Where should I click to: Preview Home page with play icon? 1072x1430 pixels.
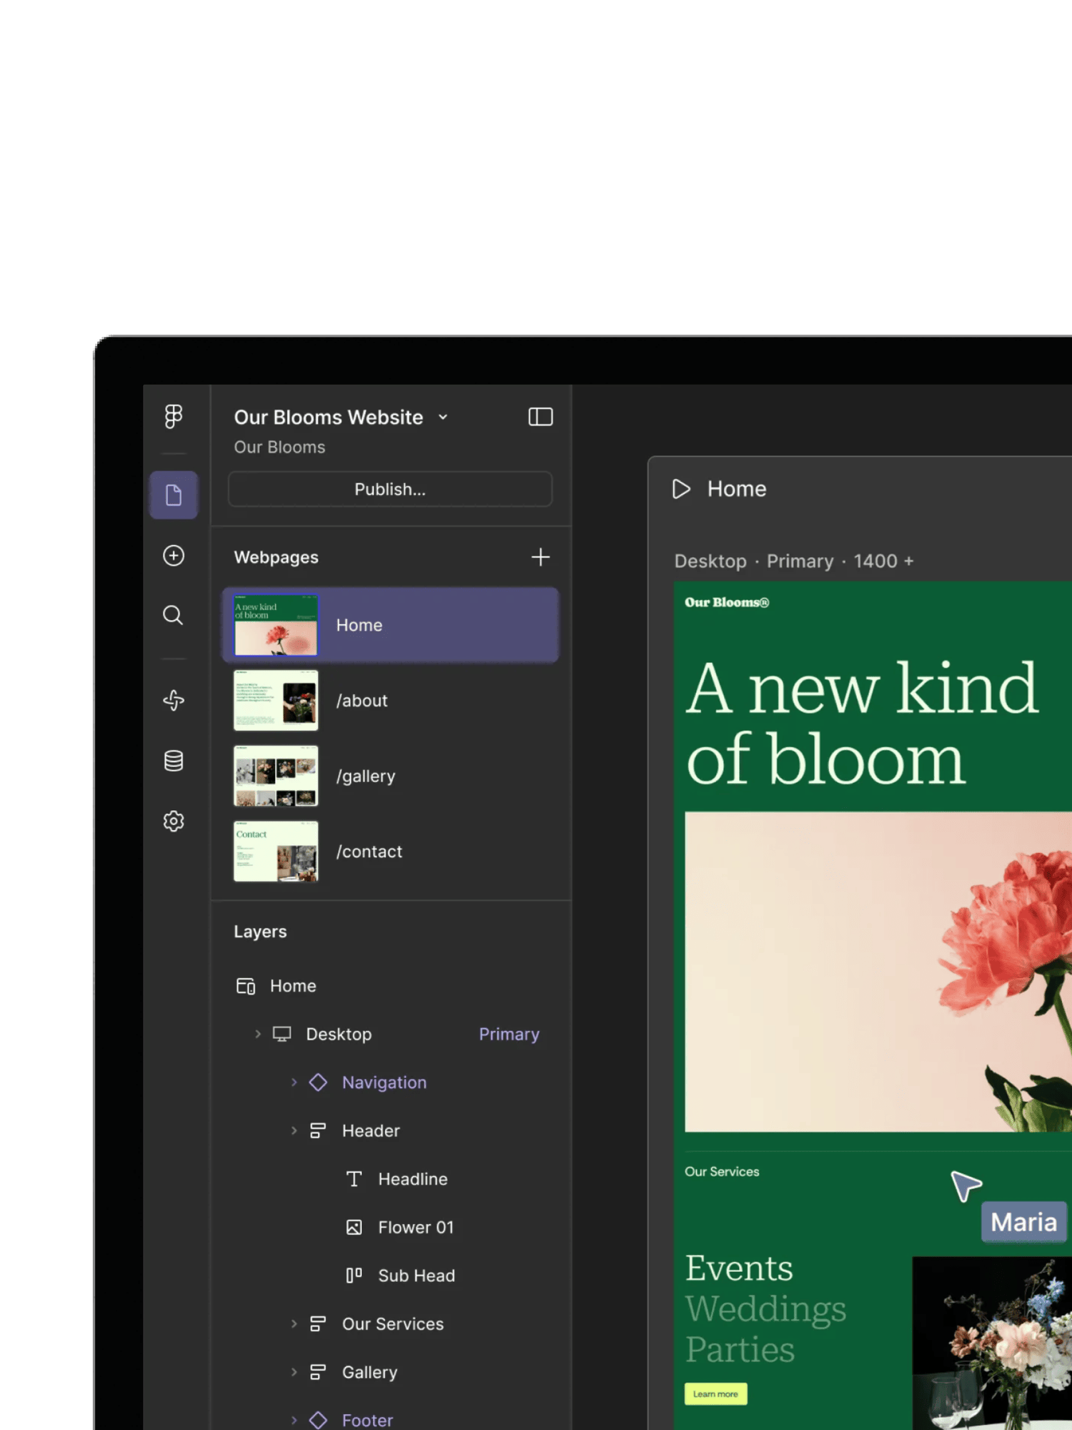point(681,489)
